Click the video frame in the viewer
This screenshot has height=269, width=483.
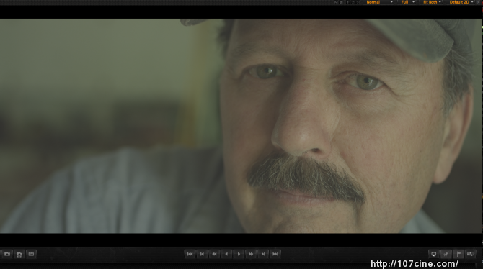coord(240,126)
